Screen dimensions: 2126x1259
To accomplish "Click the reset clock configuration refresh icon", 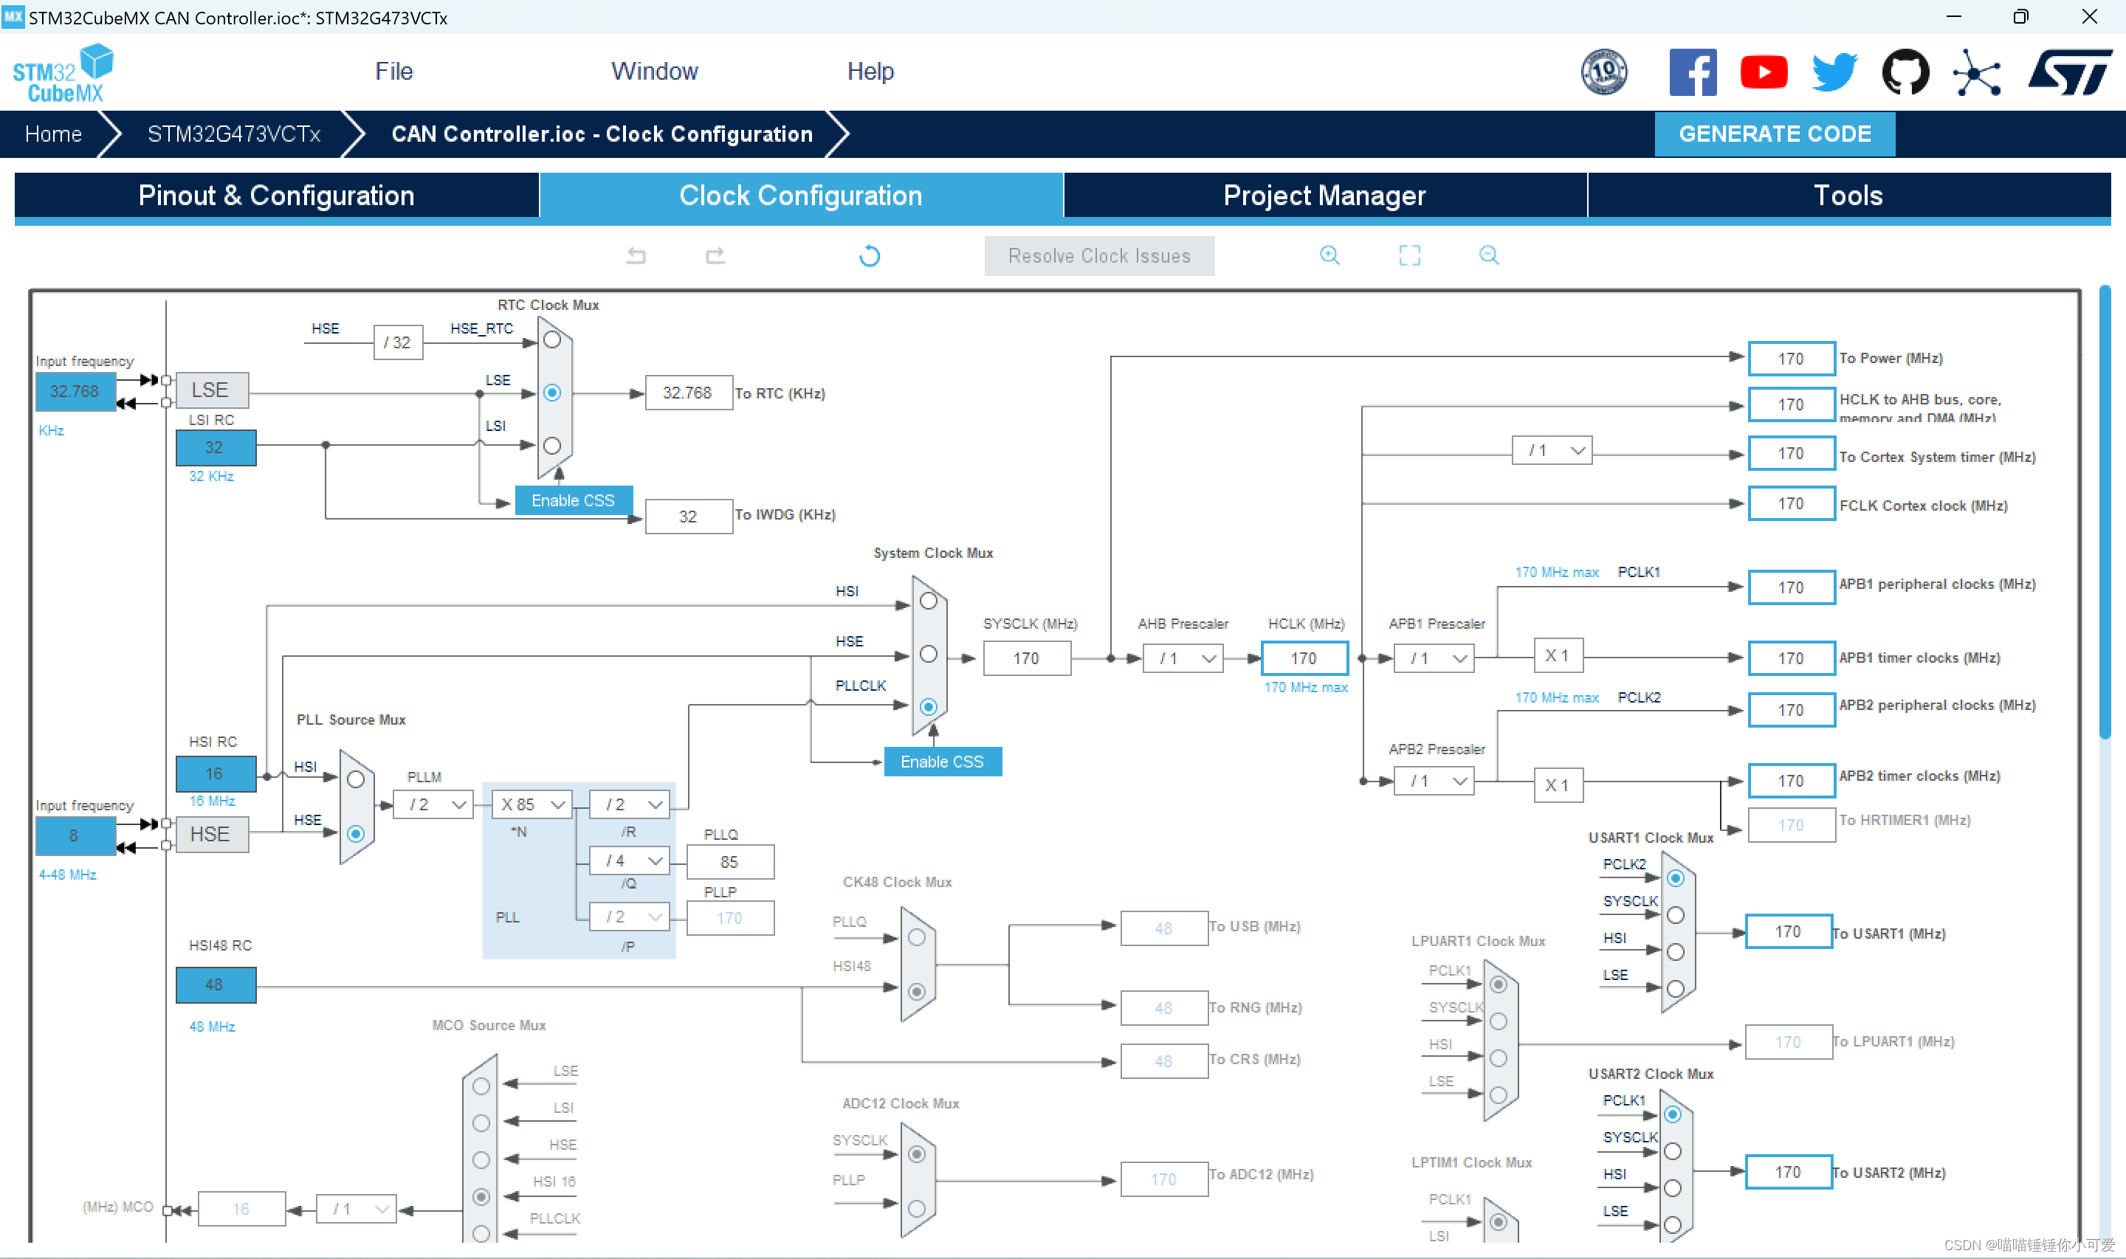I will pos(870,255).
